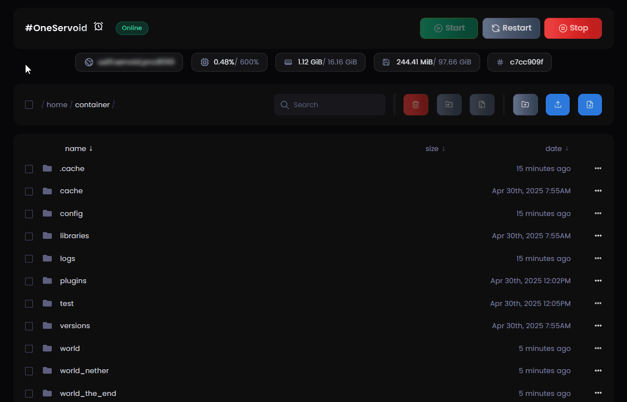Tick the checkbox next to the world folder
Viewport: 627px width, 402px height.
(29, 348)
